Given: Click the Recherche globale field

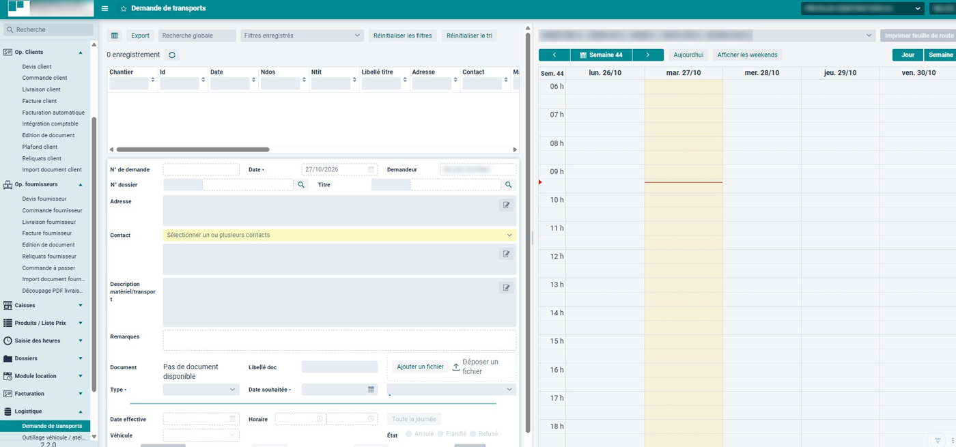Looking at the screenshot, I should point(197,35).
